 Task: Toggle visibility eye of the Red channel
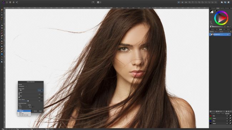tap(227, 116)
